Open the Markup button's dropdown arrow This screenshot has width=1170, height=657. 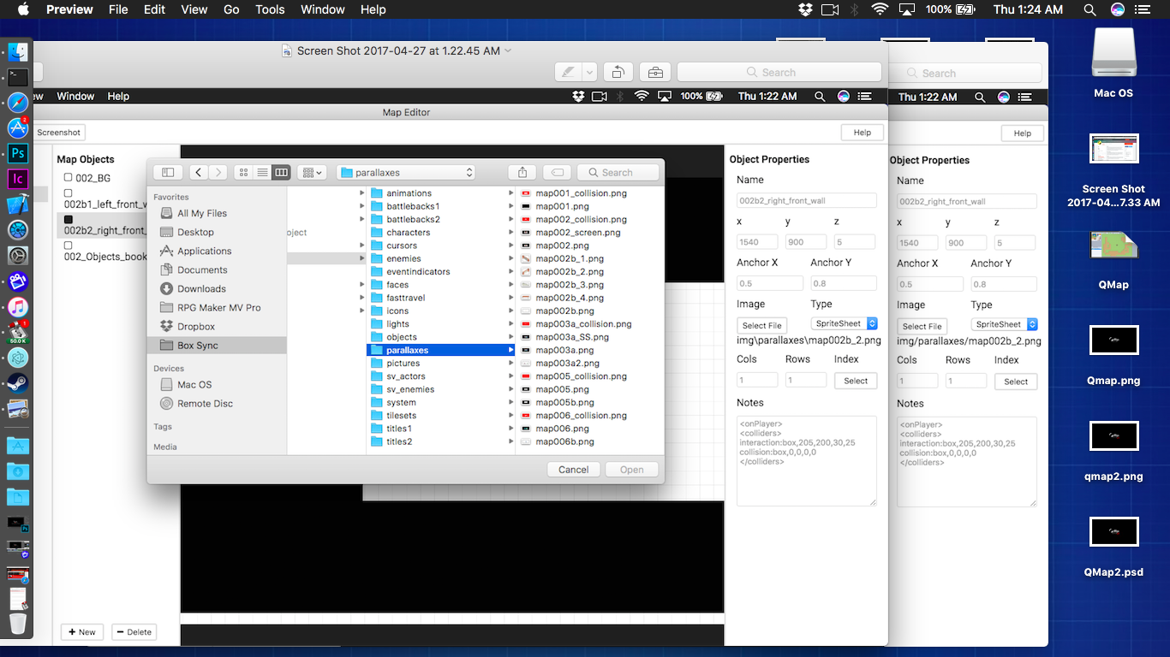tap(590, 73)
